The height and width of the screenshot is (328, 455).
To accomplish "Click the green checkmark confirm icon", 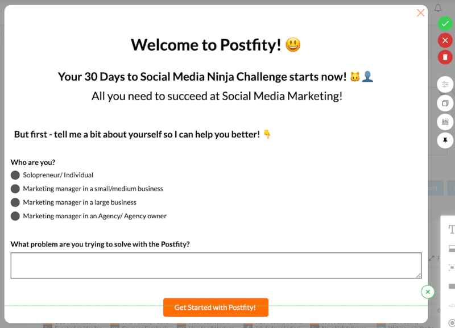I will (445, 23).
